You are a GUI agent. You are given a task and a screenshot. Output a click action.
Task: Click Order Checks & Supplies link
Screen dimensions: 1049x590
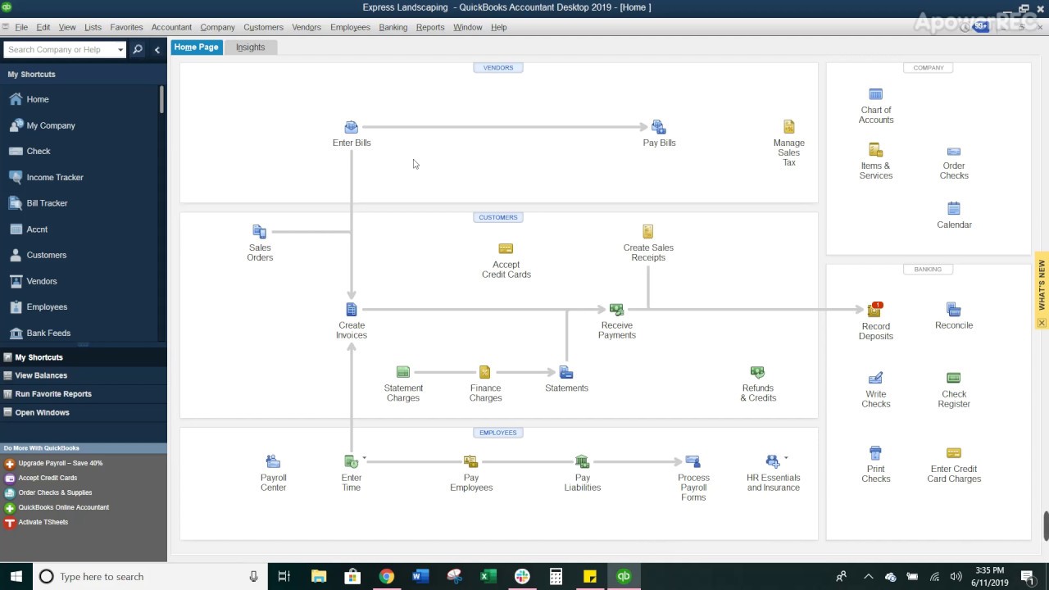coord(55,492)
